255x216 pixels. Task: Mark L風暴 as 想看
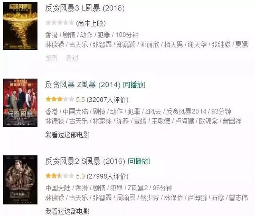(x=51, y=58)
